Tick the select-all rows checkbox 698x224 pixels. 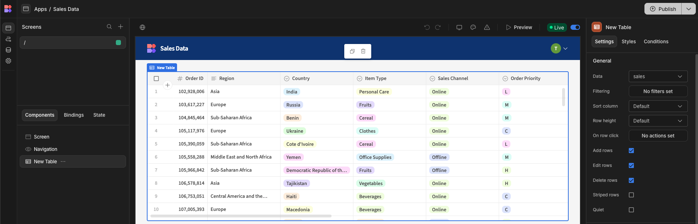click(156, 79)
